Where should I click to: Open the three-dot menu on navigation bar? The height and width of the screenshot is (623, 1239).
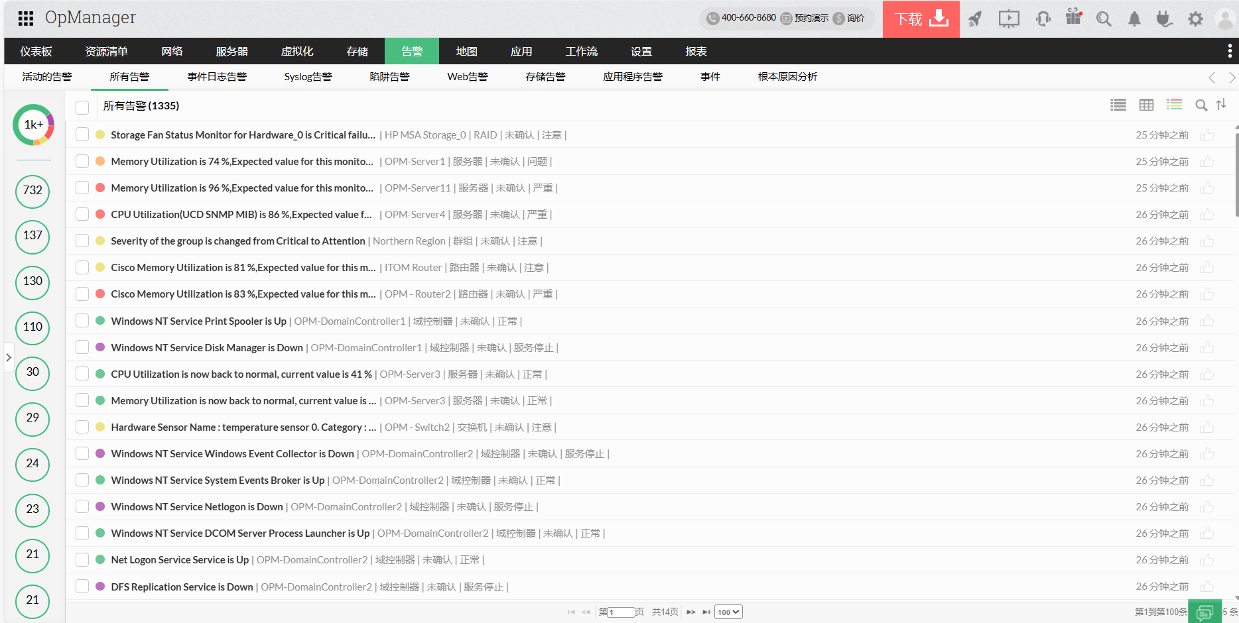[x=1230, y=50]
